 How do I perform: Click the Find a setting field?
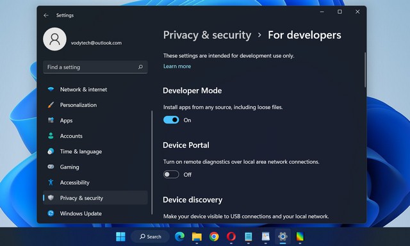click(95, 67)
